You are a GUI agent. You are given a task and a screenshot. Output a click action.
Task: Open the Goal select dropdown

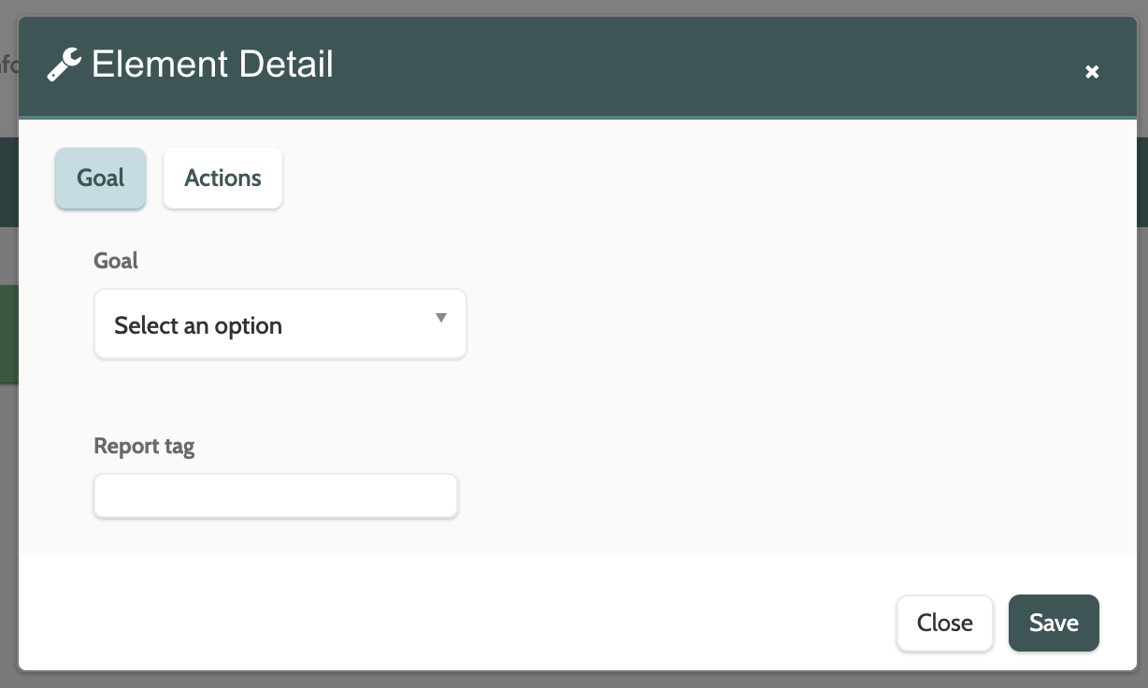[280, 324]
